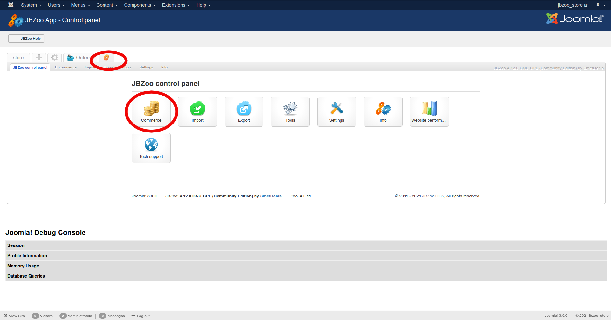Viewport: 611px width, 320px height.
Task: Click the plus tab to add app
Action: (x=39, y=57)
